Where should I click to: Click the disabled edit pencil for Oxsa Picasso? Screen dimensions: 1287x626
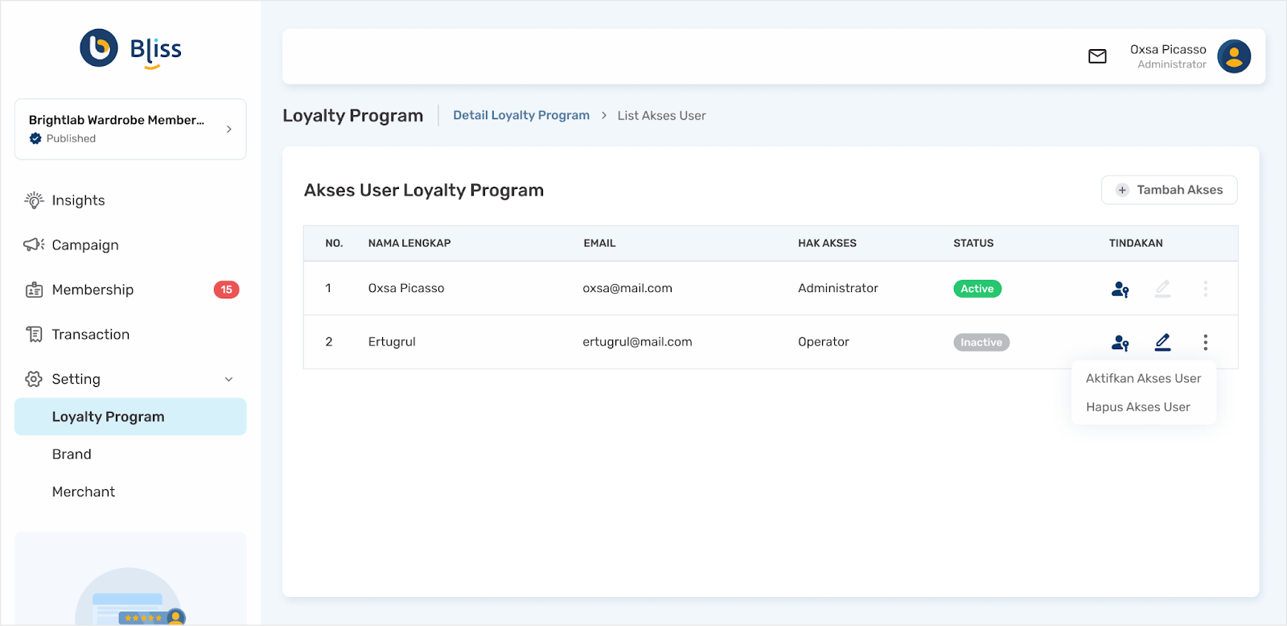(x=1162, y=288)
